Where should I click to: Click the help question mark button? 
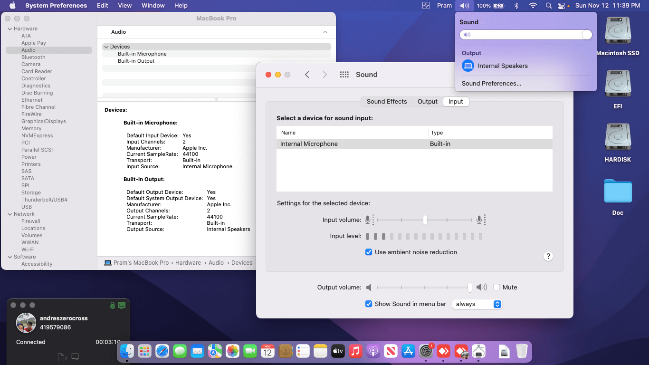548,256
